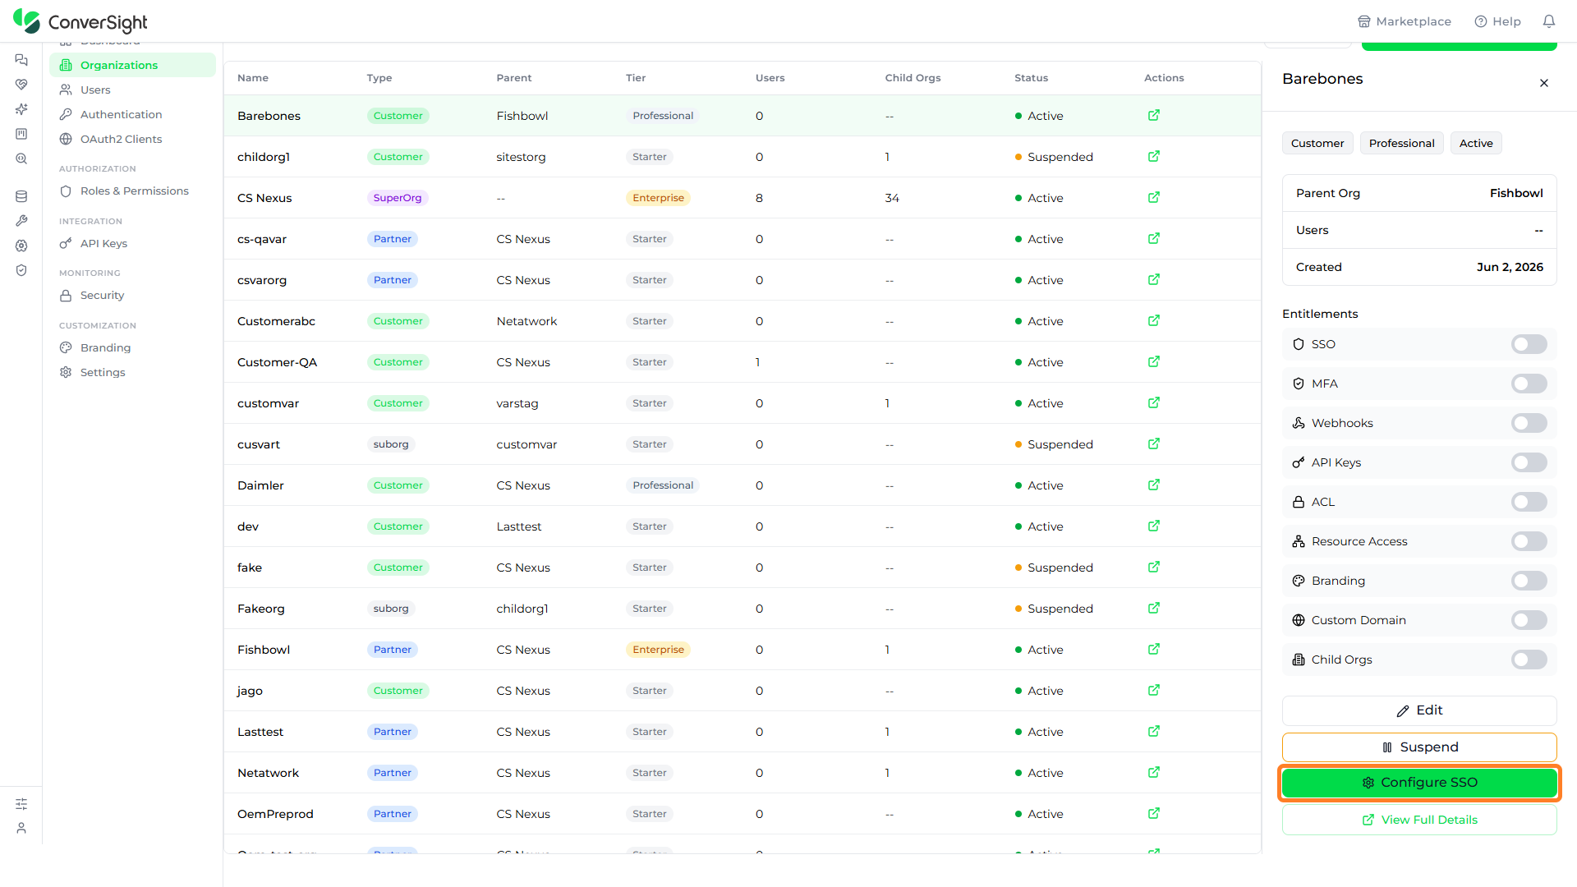Image resolution: width=1577 pixels, height=887 pixels.
Task: Open external link action for Customerabc row
Action: point(1153,321)
